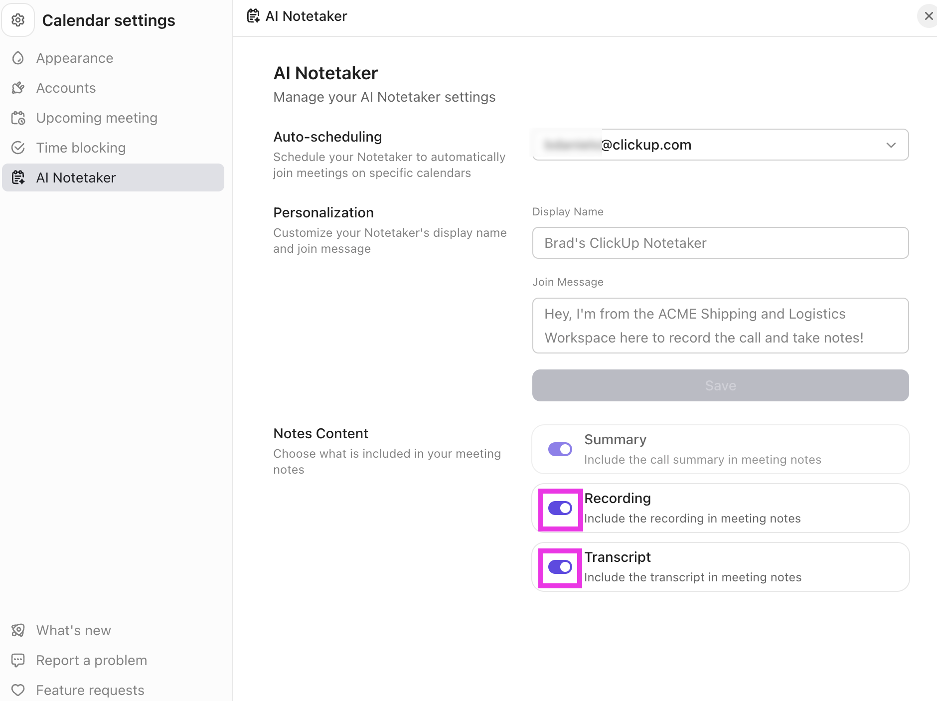Disable the Recording toggle

point(560,508)
